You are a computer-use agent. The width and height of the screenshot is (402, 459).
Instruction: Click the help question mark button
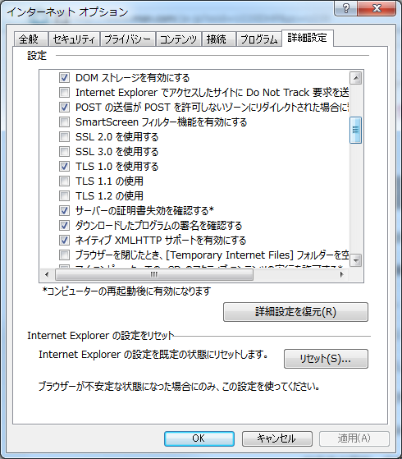click(346, 8)
